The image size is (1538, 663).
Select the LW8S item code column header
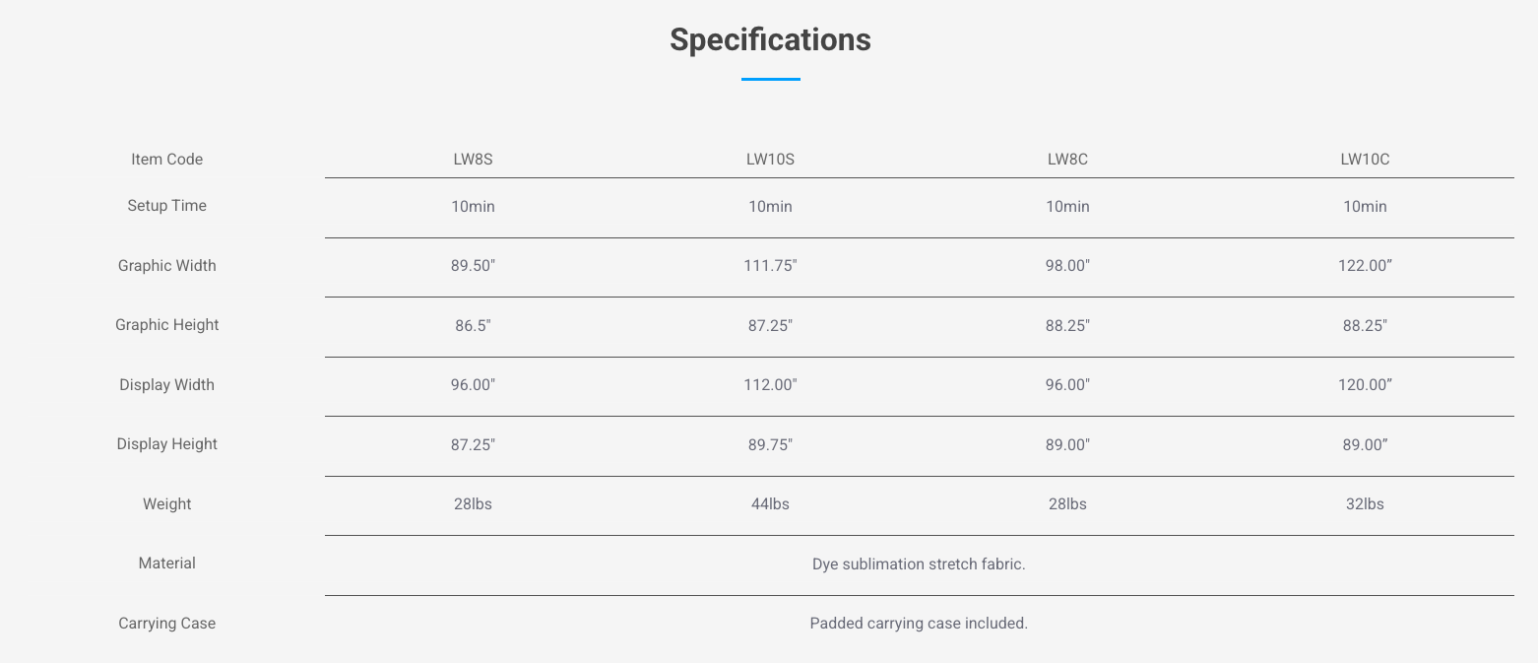pyautogui.click(x=473, y=160)
